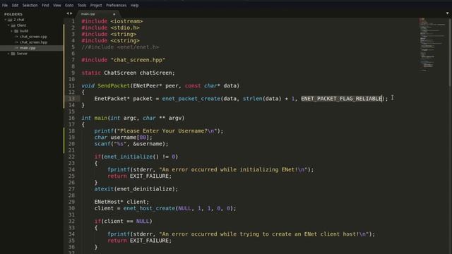Click the #include <iostream> line
The width and height of the screenshot is (452, 254).
pyautogui.click(x=112, y=21)
